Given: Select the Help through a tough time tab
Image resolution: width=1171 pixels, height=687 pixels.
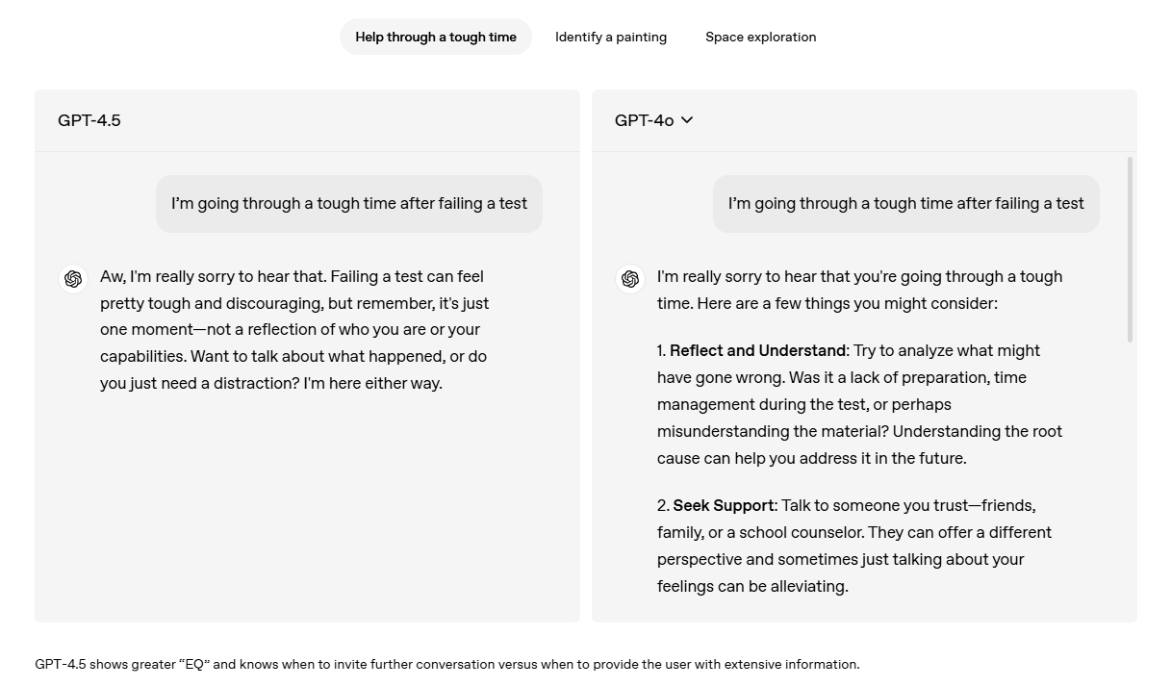Looking at the screenshot, I should coord(436,37).
